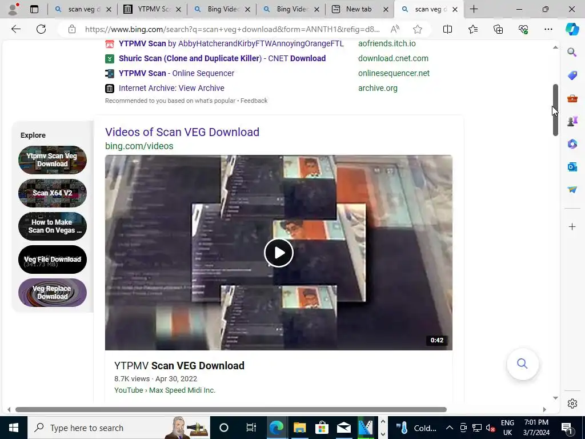Open YTPMV Scan itch.io link
Screen dimensions: 585x439
(x=231, y=43)
